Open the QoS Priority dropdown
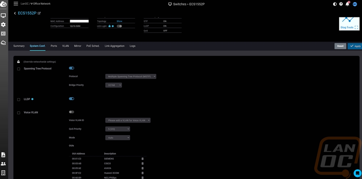The width and height of the screenshot is (362, 179). click(118, 129)
